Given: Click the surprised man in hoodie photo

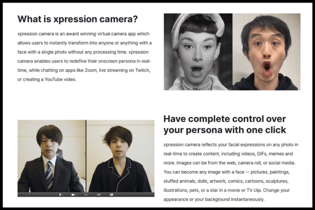Looking at the screenshot, I should coord(266,51).
